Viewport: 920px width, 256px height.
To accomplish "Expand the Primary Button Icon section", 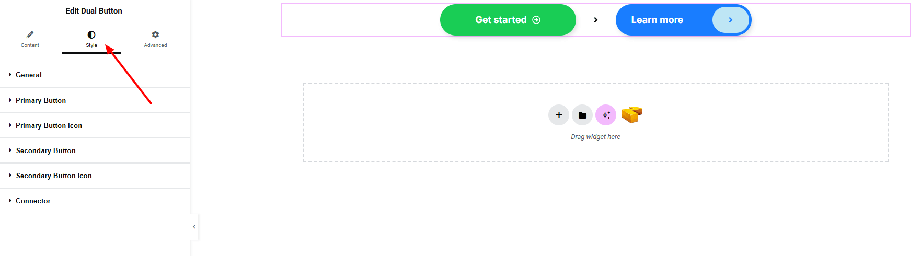I will (x=49, y=125).
